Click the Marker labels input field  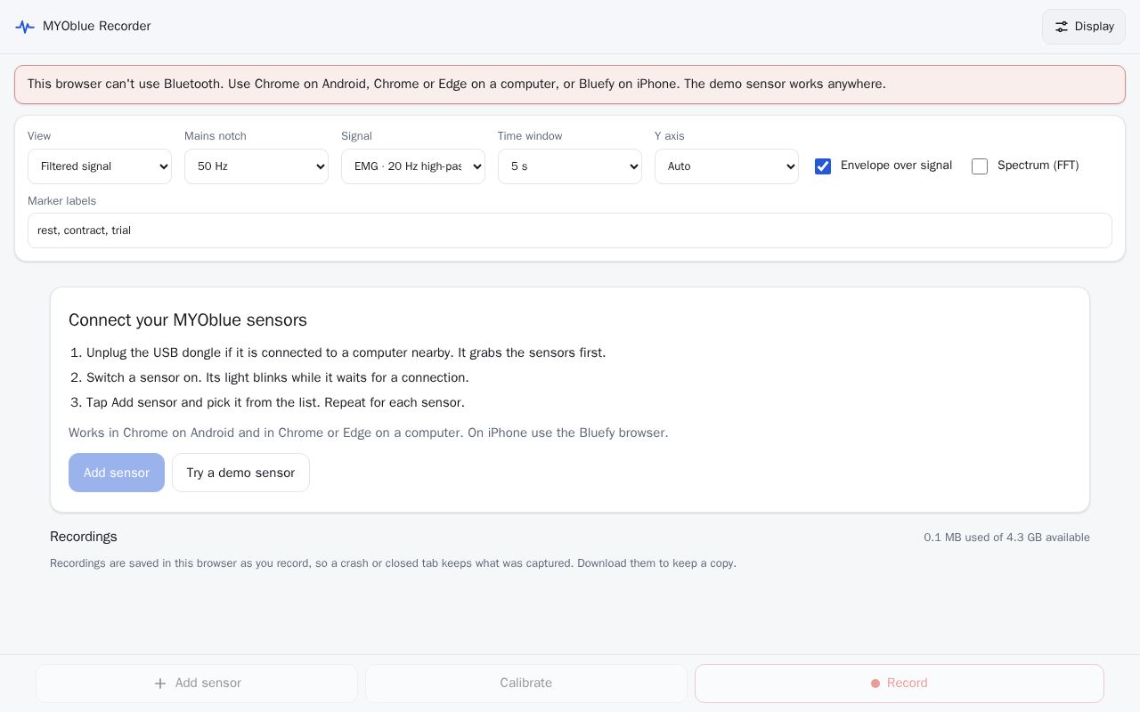570,231
